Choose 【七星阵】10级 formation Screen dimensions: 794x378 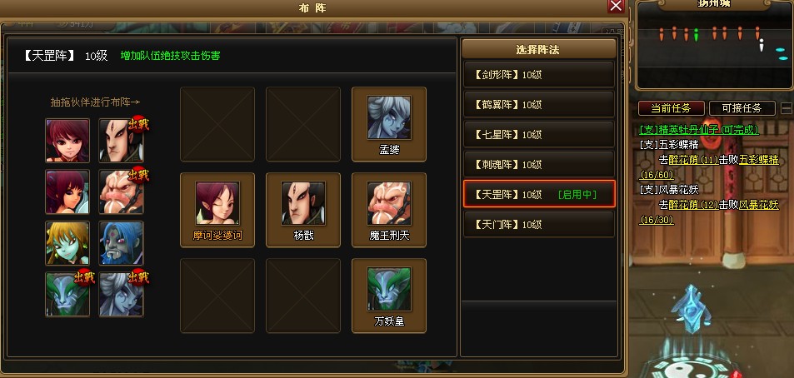coord(539,135)
